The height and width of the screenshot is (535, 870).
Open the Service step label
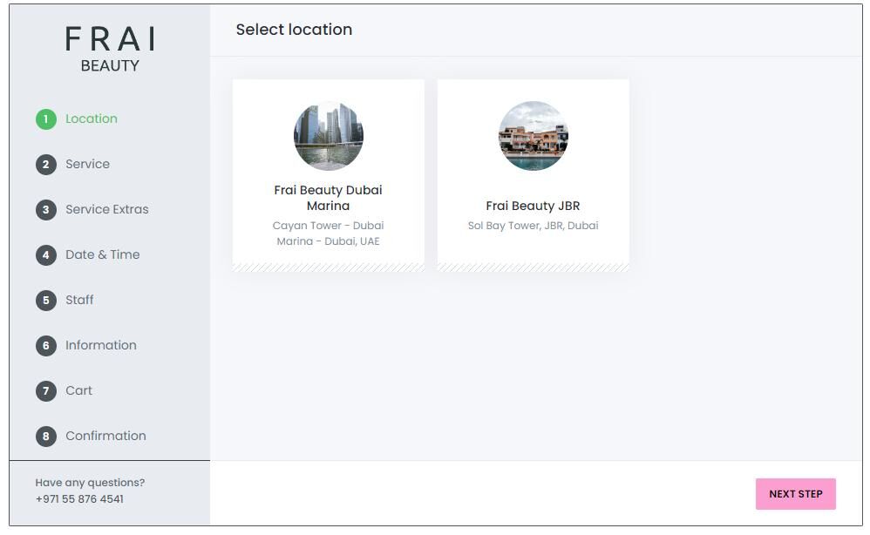87,164
